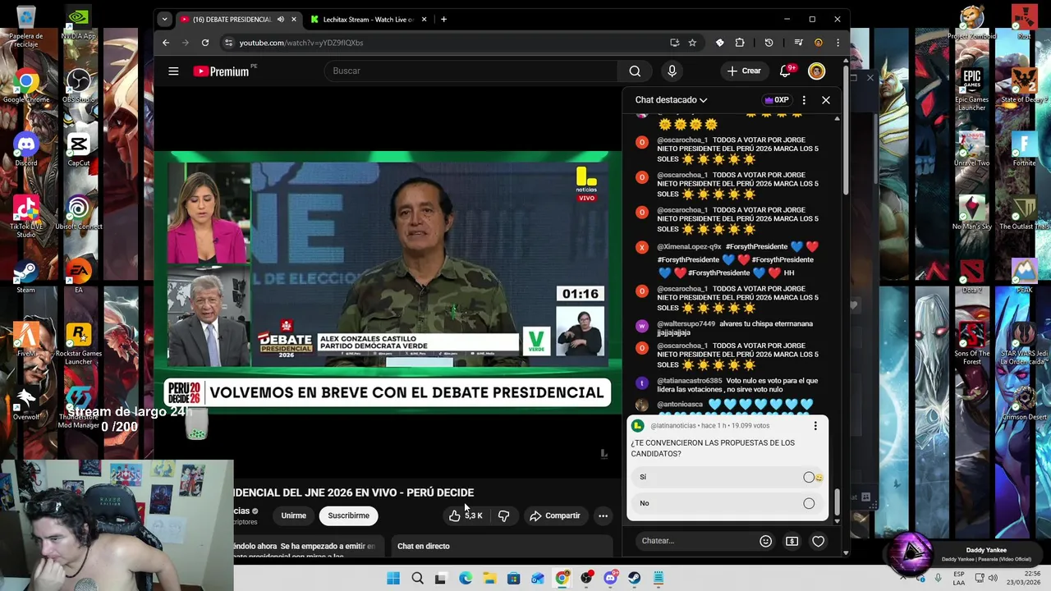Open Rockstar Games Launcher shortcut
This screenshot has width=1051, height=591.
click(79, 343)
